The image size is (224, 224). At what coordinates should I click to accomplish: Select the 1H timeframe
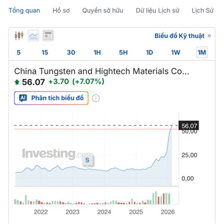[x=97, y=52]
